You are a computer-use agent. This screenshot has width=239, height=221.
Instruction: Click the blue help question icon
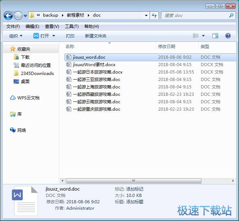[x=228, y=36]
